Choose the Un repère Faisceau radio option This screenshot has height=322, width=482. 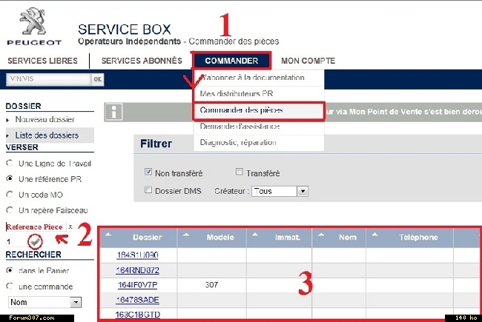point(10,210)
